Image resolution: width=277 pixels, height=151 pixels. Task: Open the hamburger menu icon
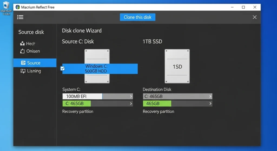[20, 17]
